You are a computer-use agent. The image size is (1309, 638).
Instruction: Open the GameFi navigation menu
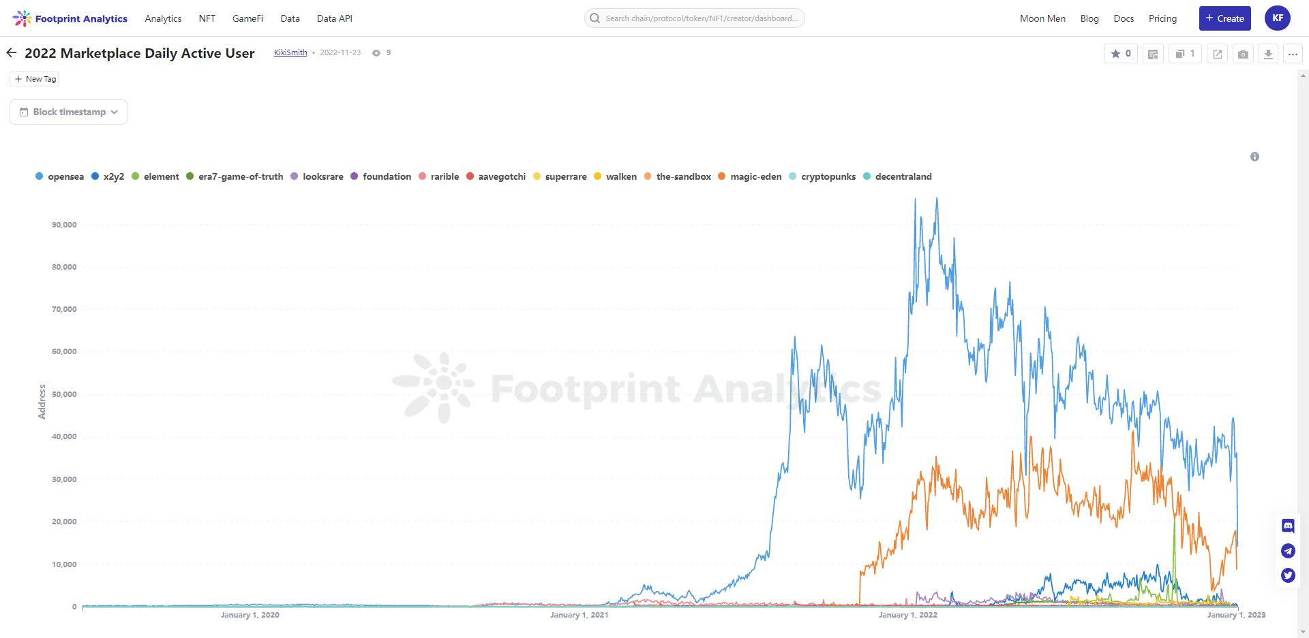click(x=247, y=18)
